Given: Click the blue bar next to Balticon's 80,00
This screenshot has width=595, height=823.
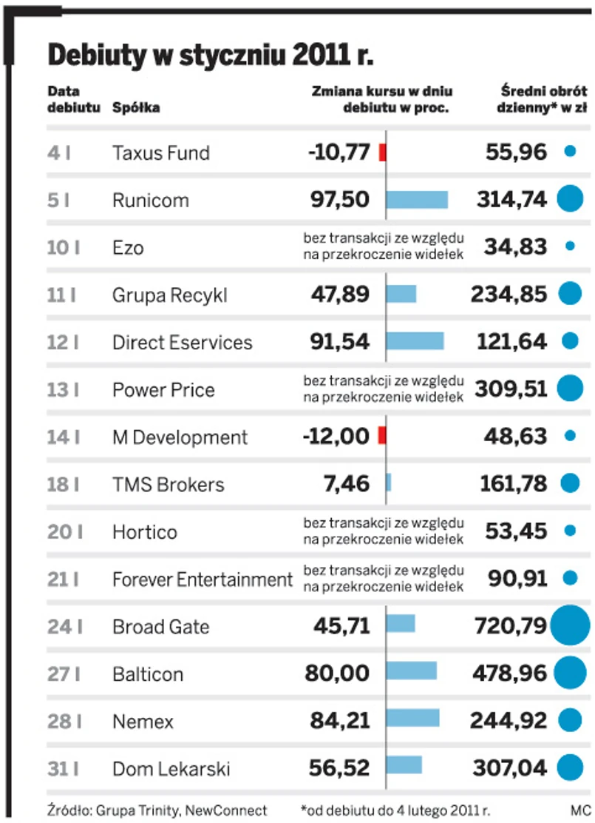Looking at the screenshot, I should point(411,673).
